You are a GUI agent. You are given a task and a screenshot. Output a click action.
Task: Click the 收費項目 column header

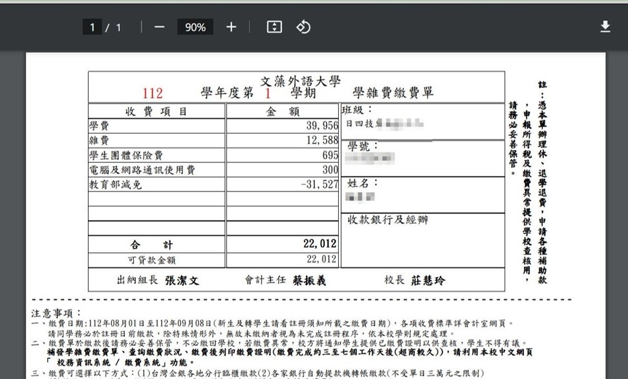click(x=157, y=111)
